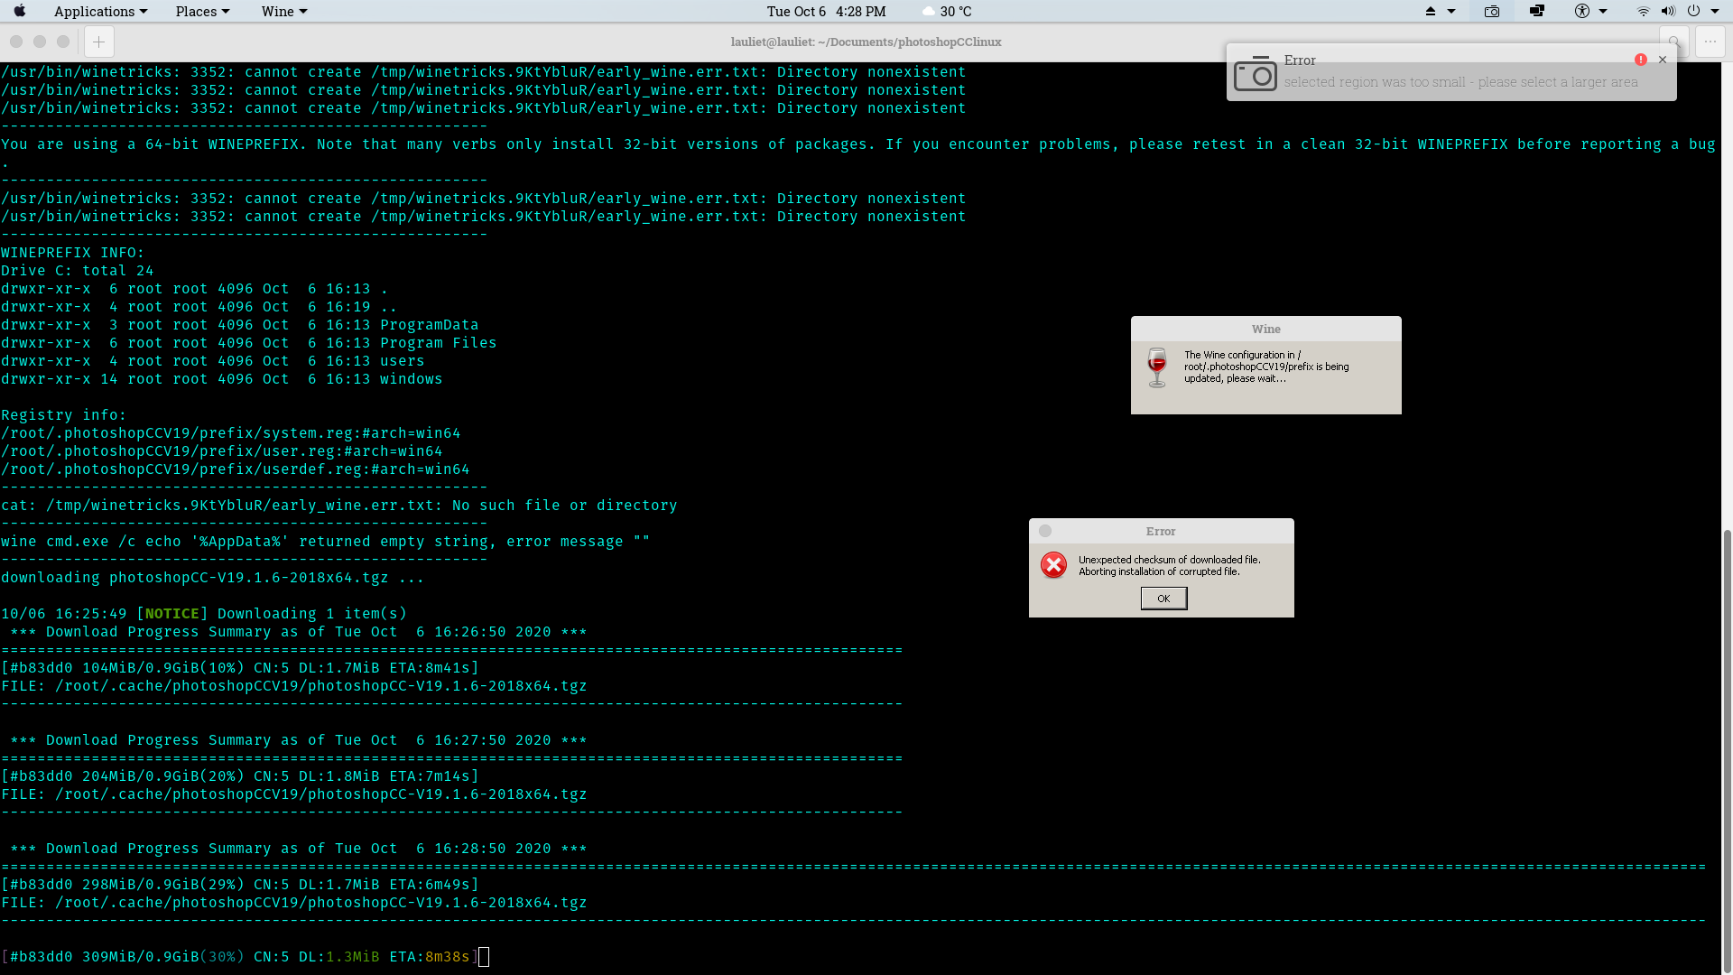This screenshot has height=975, width=1733.
Task: Expand the dropdown arrow beside the eject icon
Action: (1451, 11)
